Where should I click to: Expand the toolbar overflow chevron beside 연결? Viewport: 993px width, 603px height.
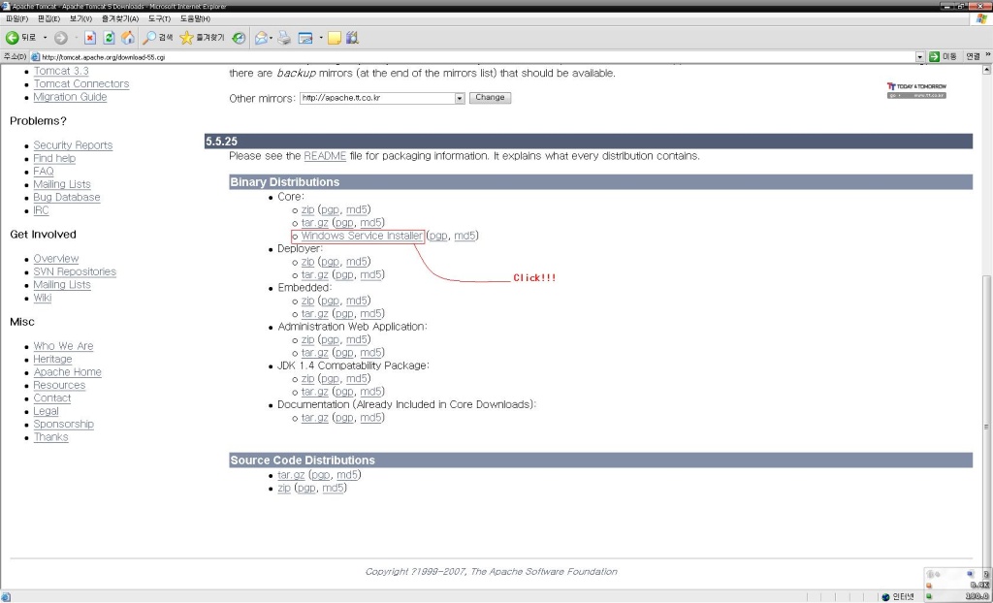pos(987,55)
